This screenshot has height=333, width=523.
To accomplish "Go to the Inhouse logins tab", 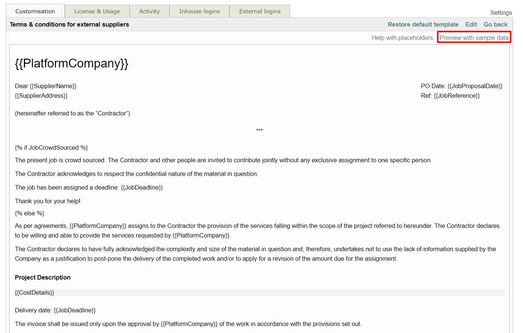I will tap(199, 11).
